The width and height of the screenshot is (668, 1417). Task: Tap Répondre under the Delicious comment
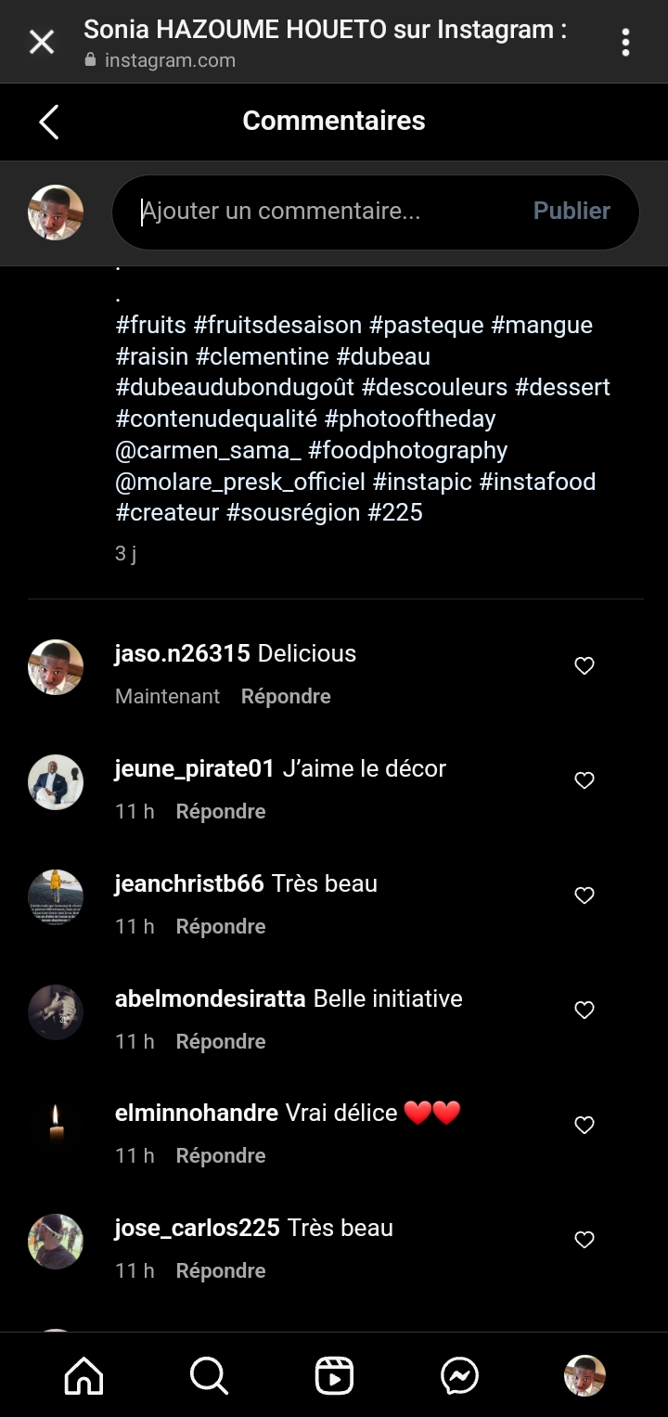pos(286,696)
